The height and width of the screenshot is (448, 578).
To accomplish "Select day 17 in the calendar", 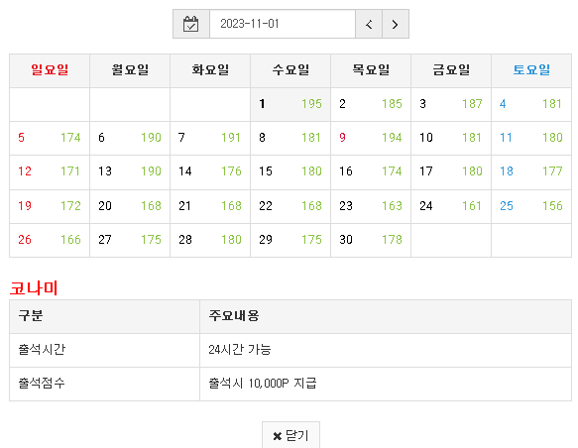I will (x=426, y=171).
